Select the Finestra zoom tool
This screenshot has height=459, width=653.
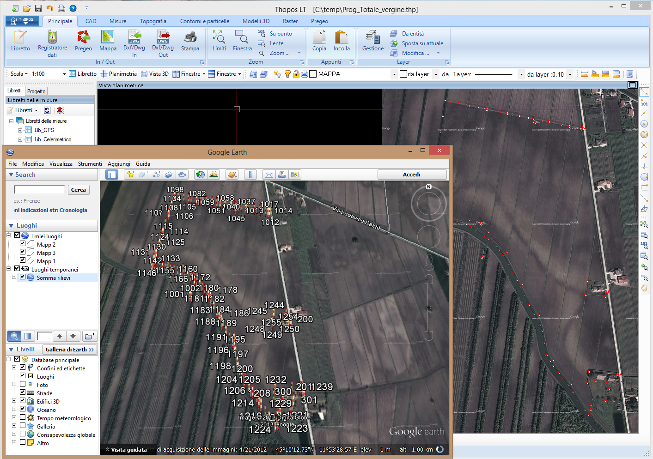(x=242, y=41)
